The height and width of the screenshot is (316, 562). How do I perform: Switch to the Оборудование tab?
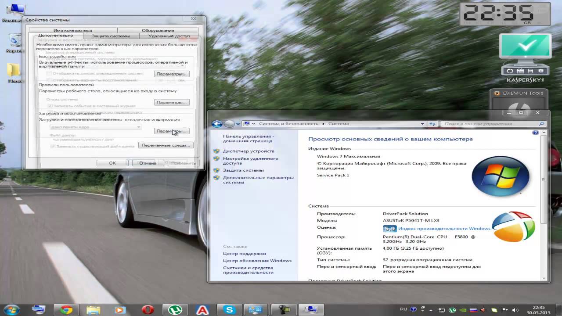158,30
